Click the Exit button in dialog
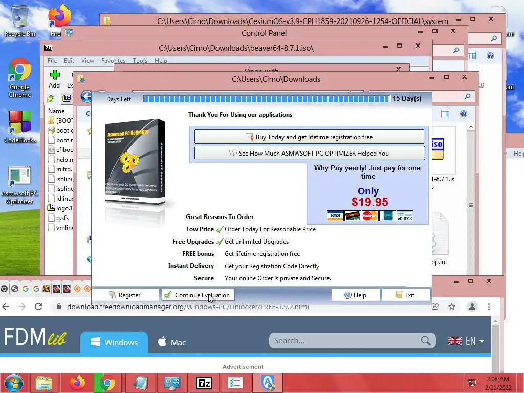 pyautogui.click(x=405, y=295)
